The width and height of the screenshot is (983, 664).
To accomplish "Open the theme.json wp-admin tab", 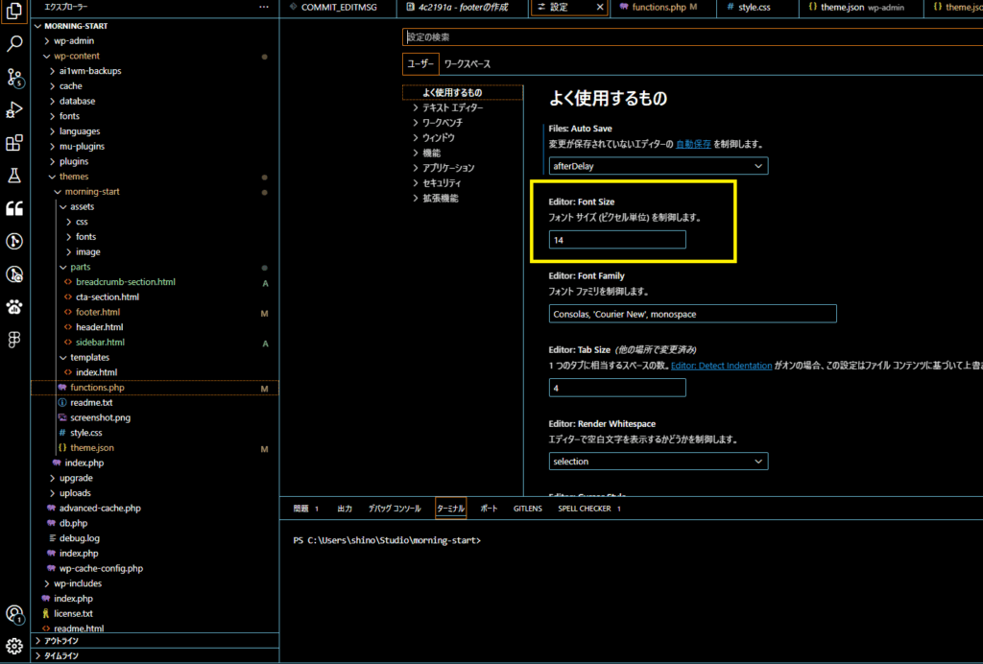I will pyautogui.click(x=861, y=7).
